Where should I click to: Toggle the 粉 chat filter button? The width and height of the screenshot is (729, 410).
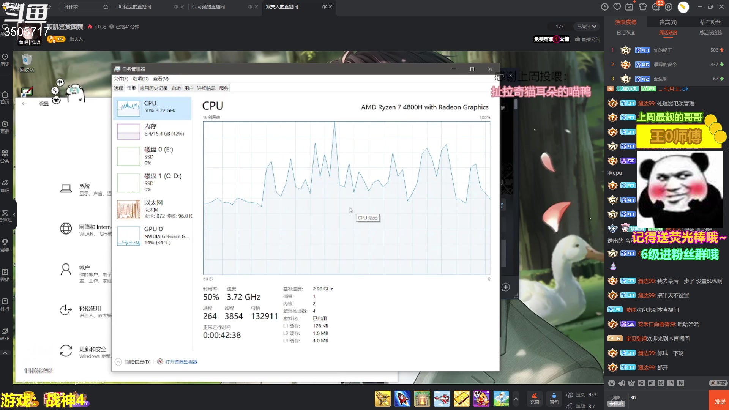tap(641, 383)
